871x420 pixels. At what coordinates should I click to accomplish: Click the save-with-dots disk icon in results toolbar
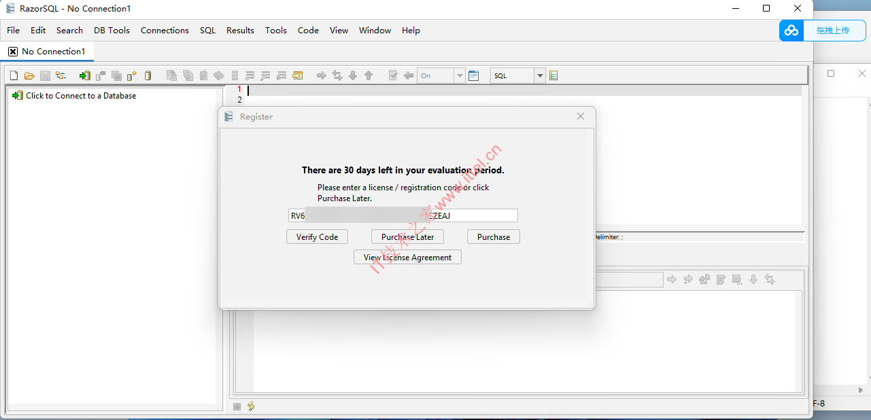(x=737, y=279)
